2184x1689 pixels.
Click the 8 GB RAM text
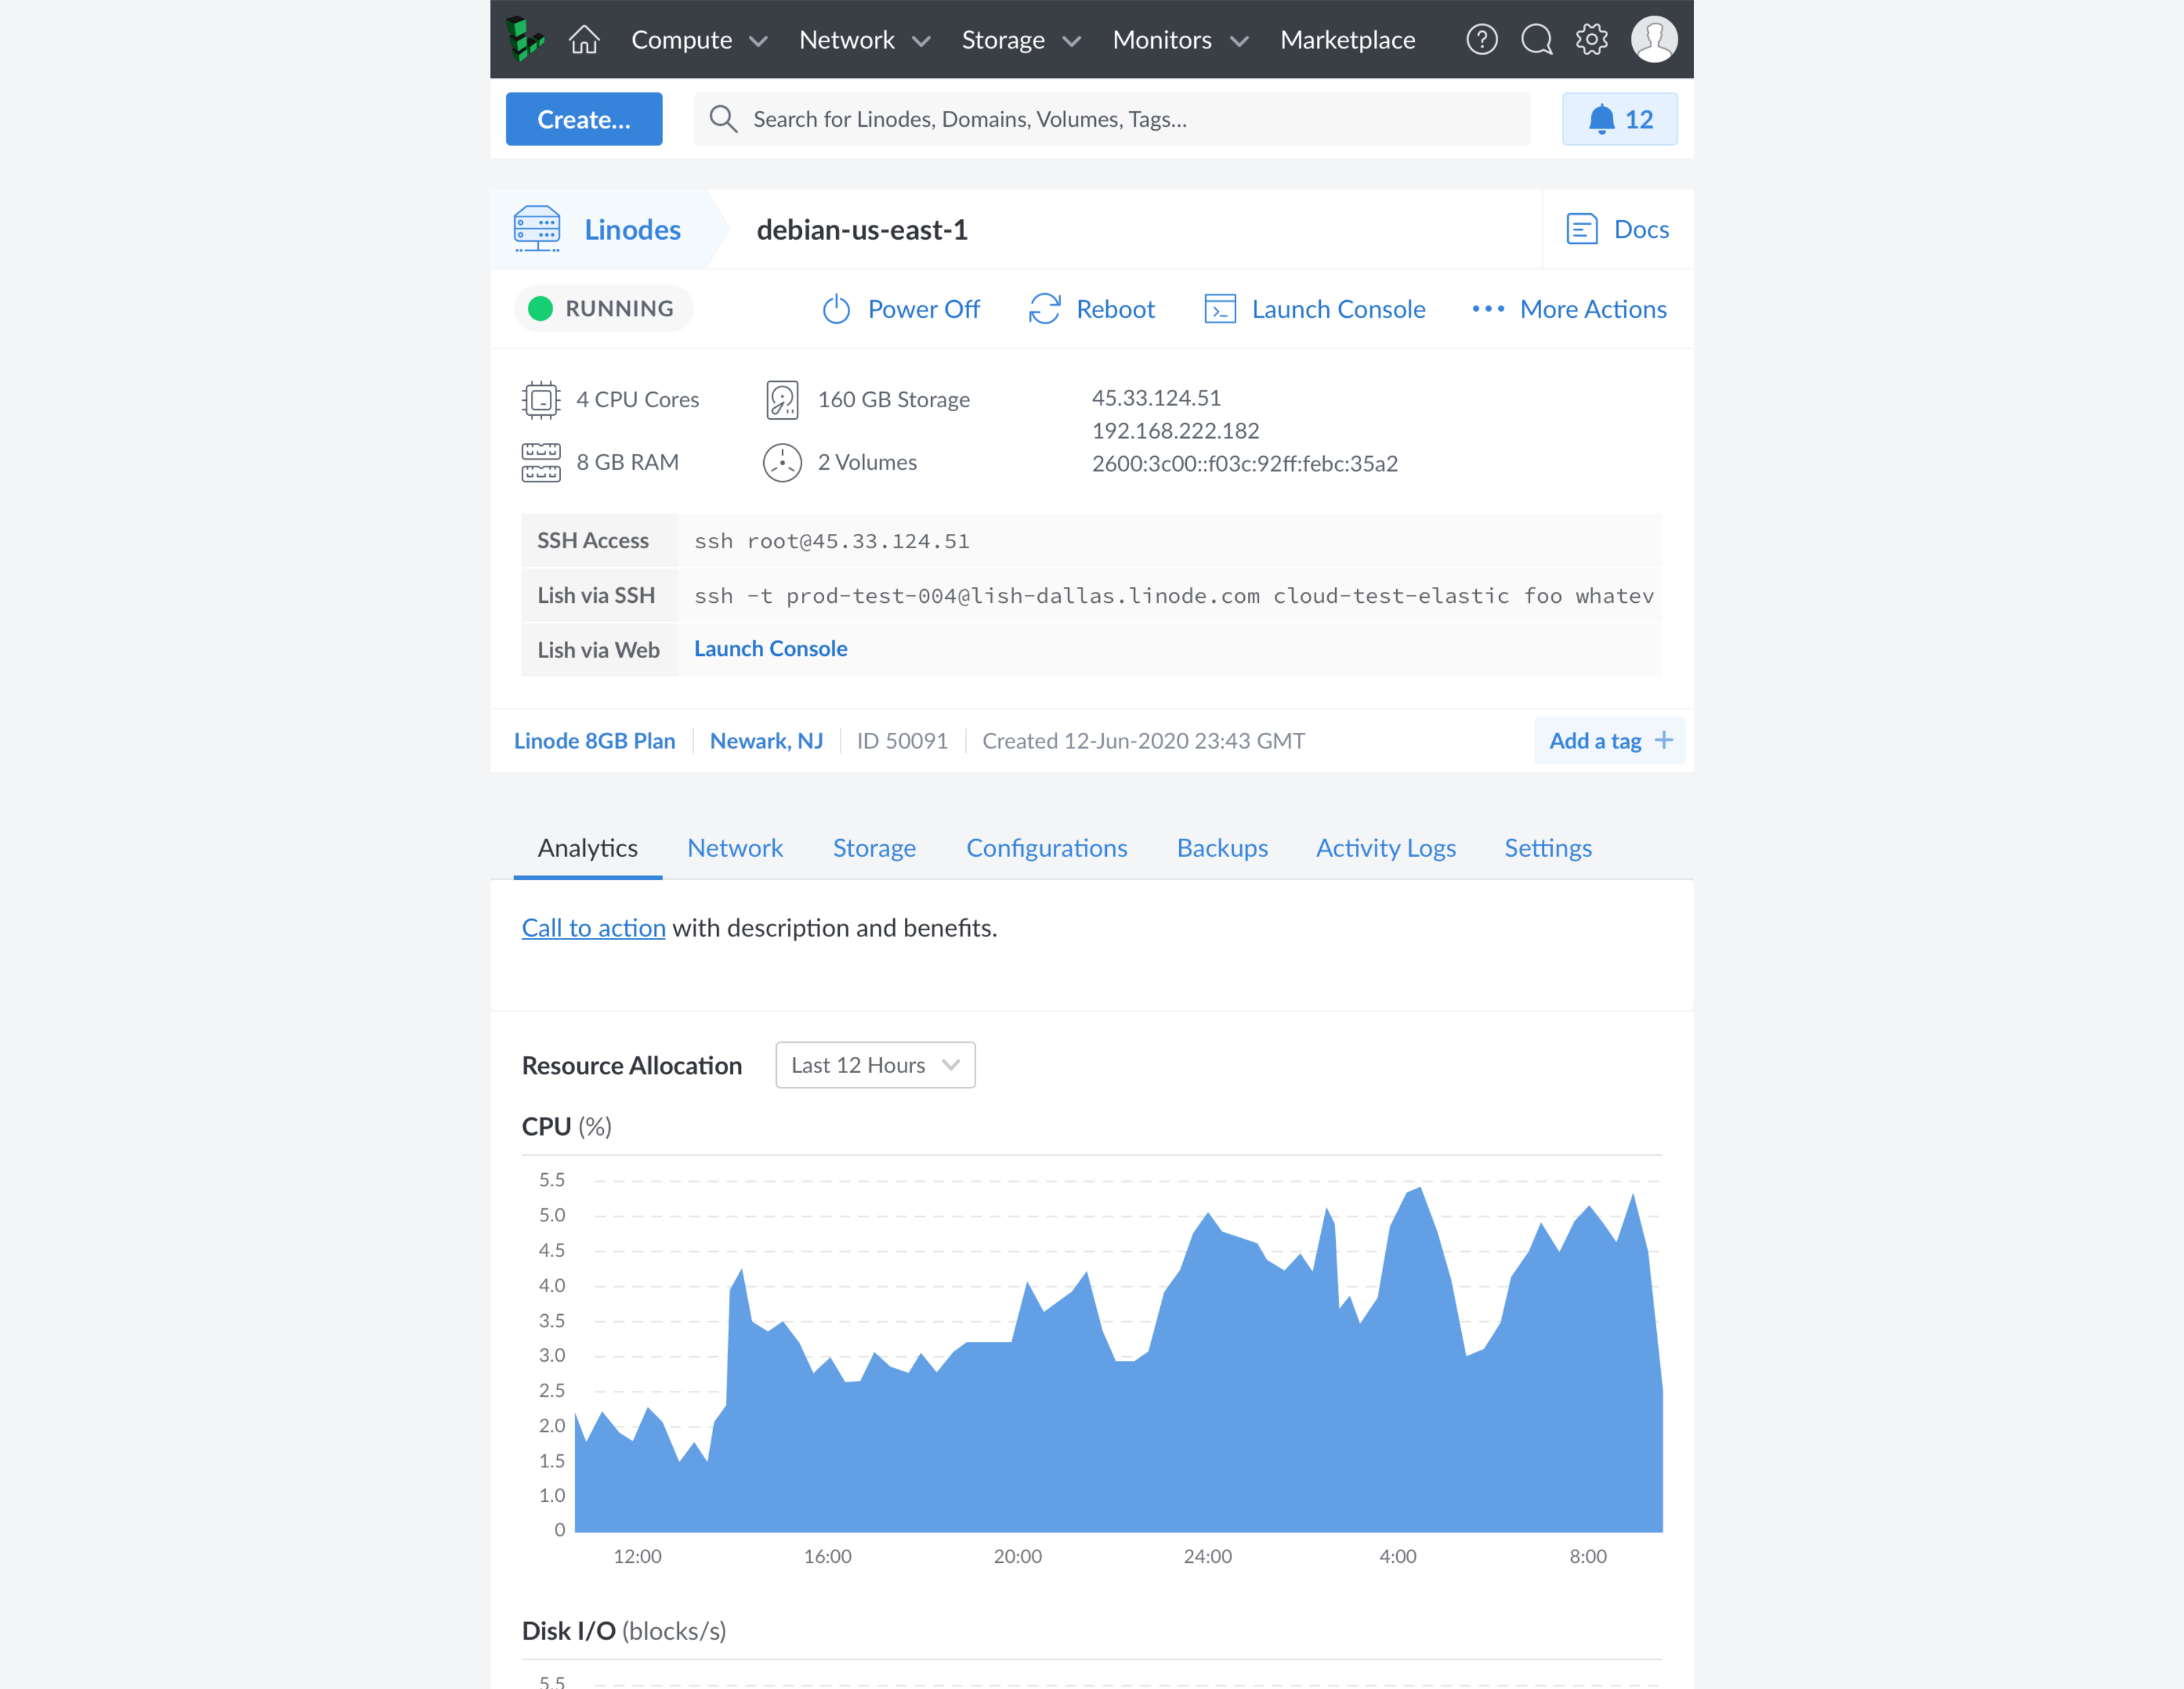(627, 463)
